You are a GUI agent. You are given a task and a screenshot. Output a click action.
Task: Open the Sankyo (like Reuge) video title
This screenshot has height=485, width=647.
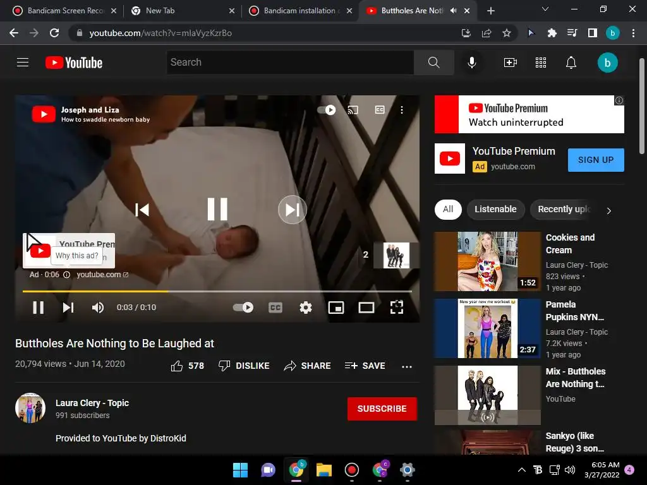574,441
